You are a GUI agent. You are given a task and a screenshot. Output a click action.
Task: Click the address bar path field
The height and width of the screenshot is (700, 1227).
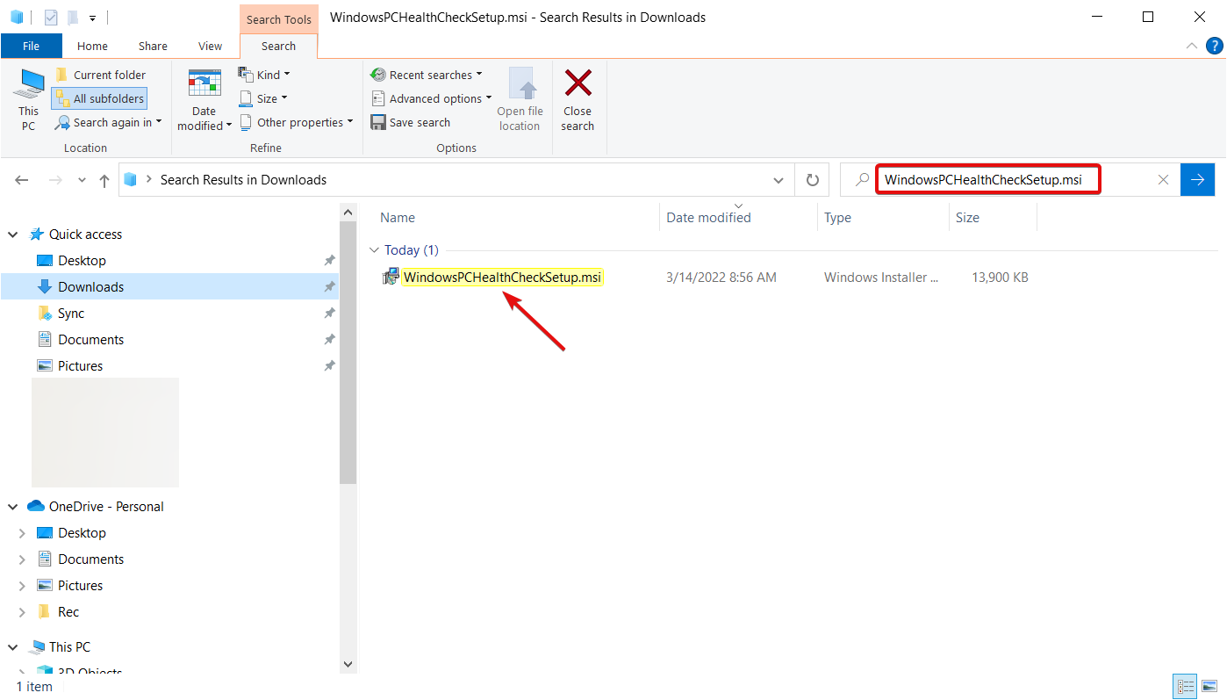(455, 180)
